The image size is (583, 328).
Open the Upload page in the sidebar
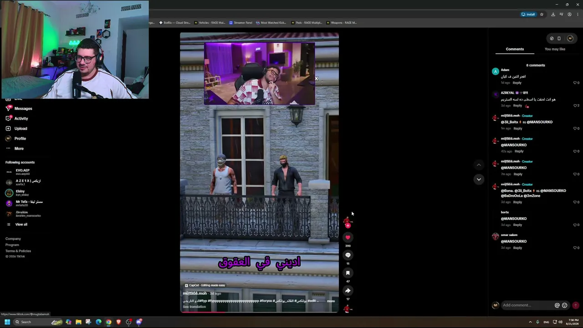click(16, 128)
